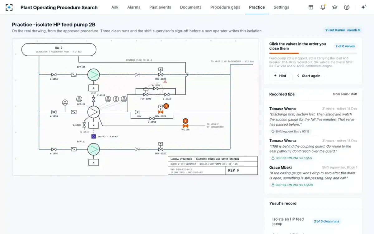Click the TO HRSG 2 HP ECONOMISER label
Screen dimensions: 374x234
232,61
